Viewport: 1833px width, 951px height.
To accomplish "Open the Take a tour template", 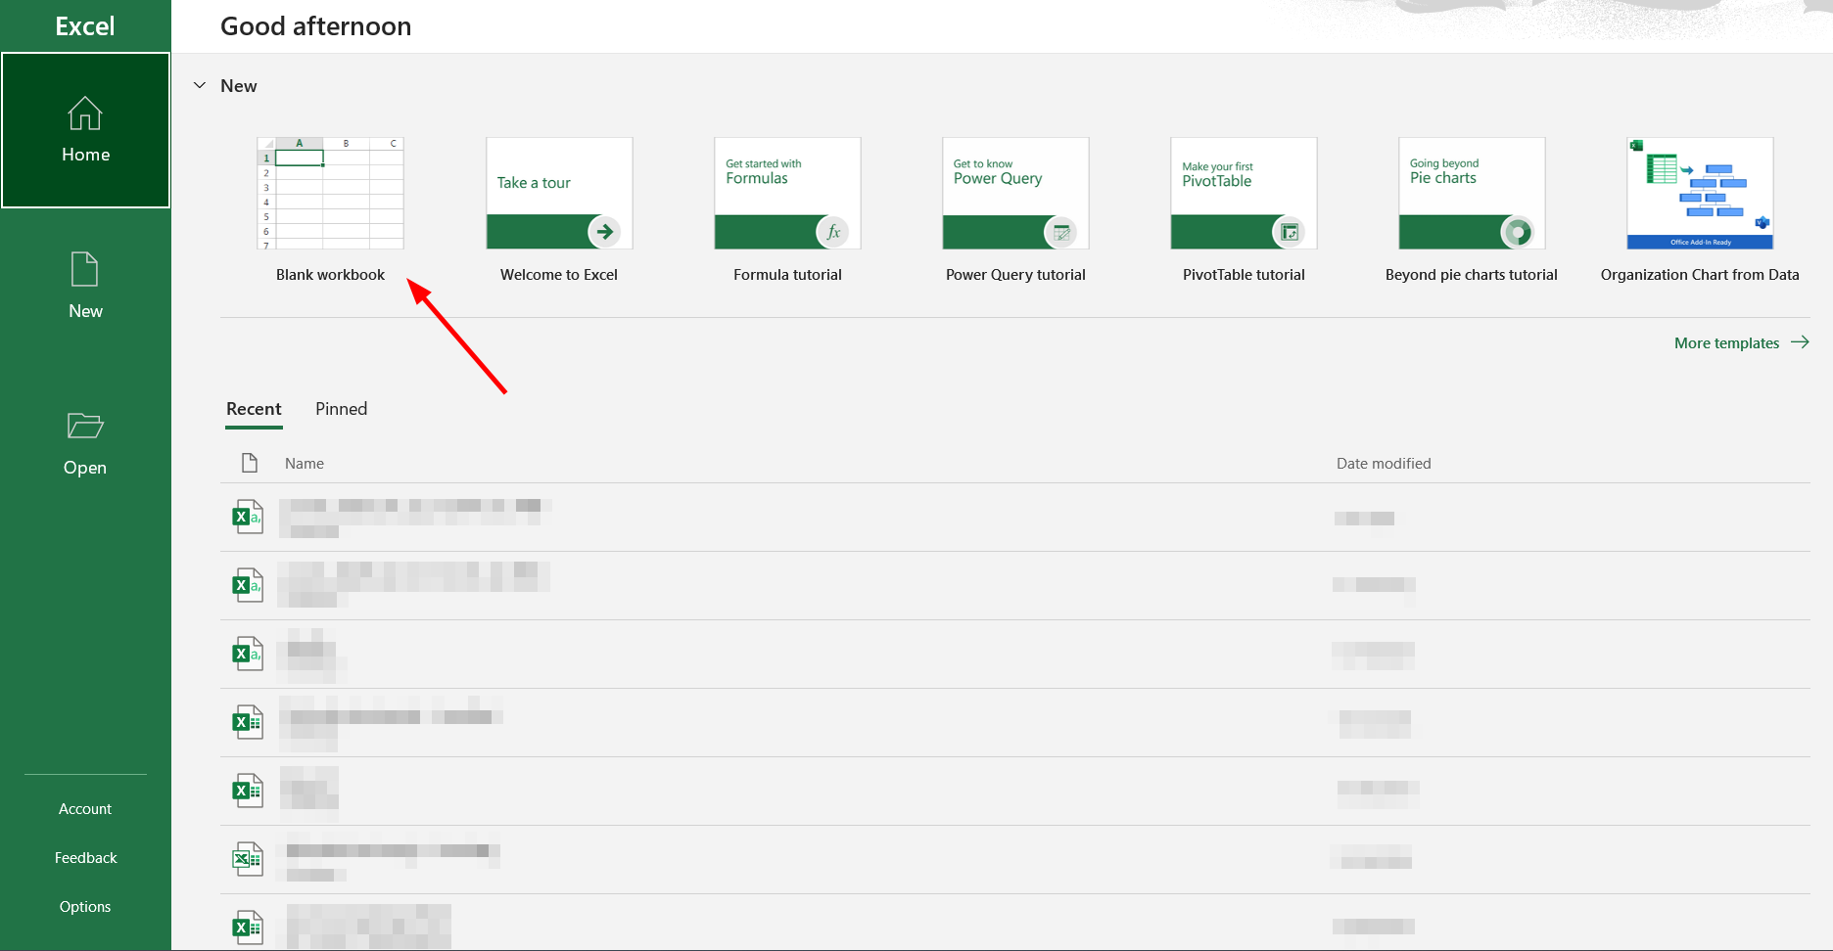I will [559, 193].
